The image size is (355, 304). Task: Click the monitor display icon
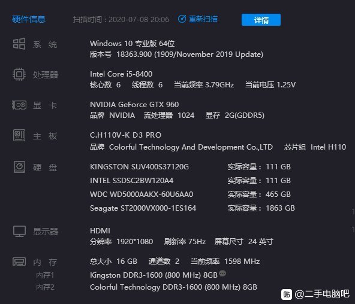click(19, 231)
